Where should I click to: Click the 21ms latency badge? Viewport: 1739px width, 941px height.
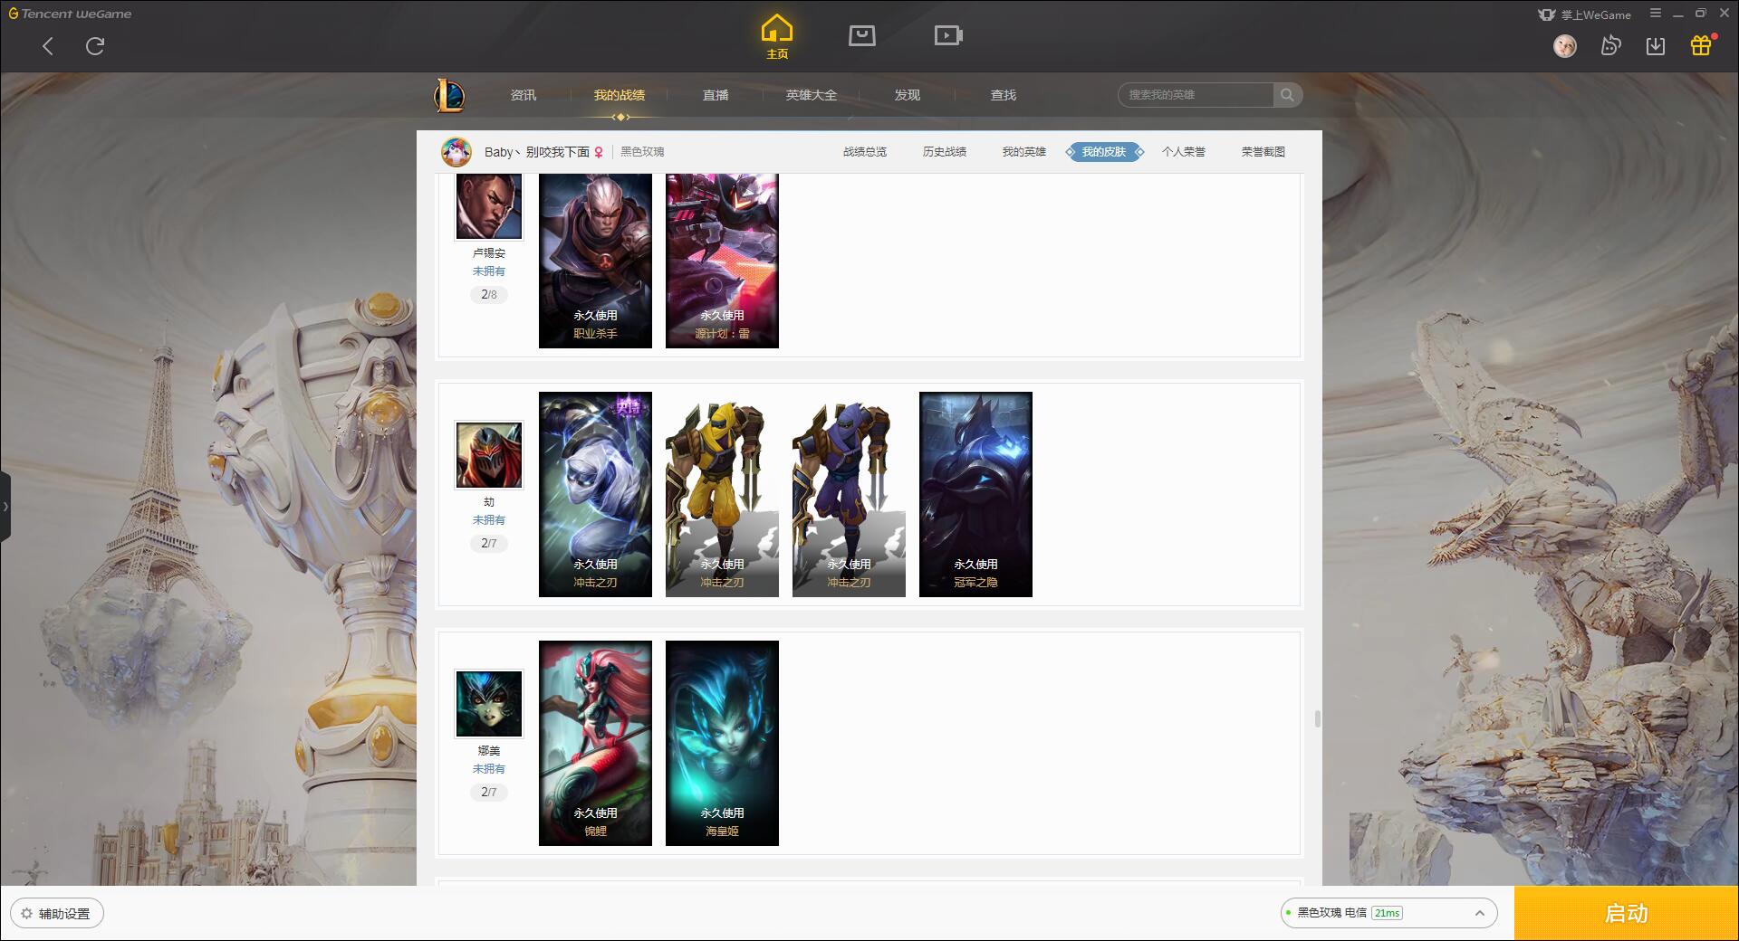[1387, 913]
